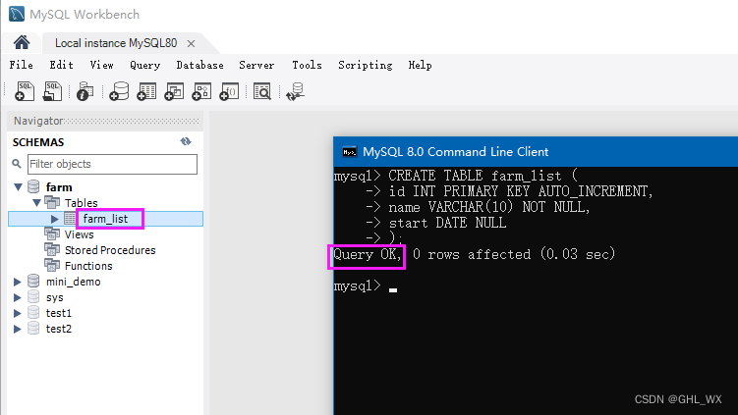Select Views under farm schema
This screenshot has width=738, height=415.
[x=79, y=234]
